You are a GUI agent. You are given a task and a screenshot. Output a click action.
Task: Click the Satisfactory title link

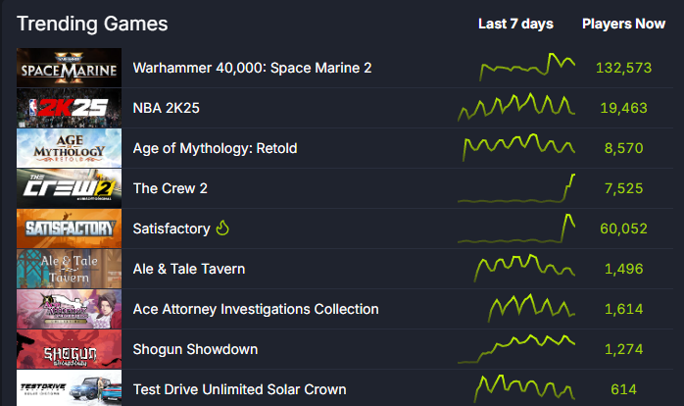click(171, 228)
